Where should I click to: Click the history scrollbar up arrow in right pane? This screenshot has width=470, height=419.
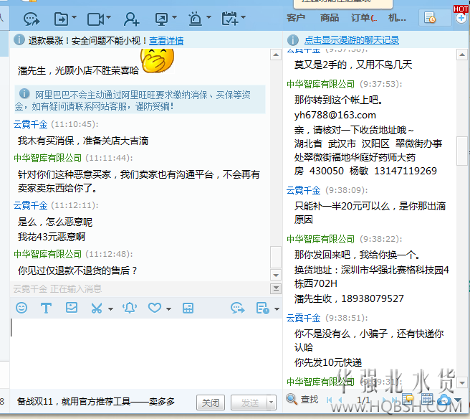point(462,55)
